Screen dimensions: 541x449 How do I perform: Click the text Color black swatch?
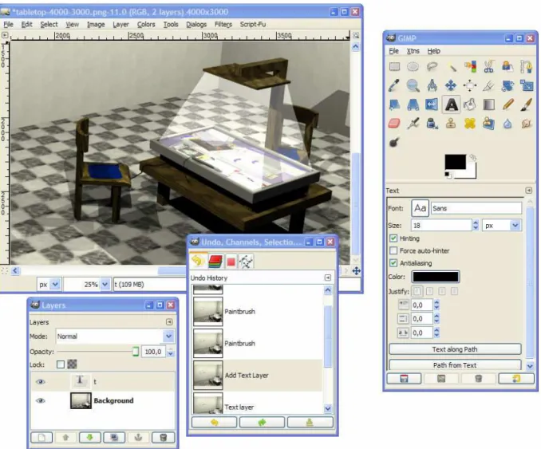tap(436, 277)
